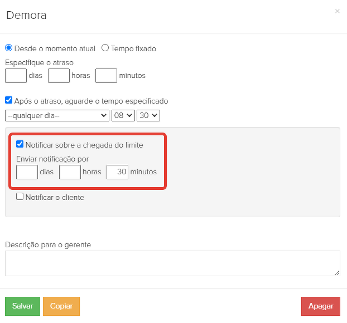
Task: Click the green Salvar button
Action: pyautogui.click(x=22, y=306)
